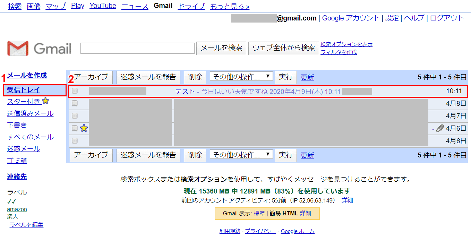Open the Google アカウント link

351,18
